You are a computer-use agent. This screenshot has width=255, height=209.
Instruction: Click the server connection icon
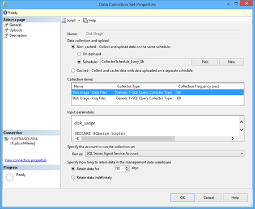click(6, 139)
